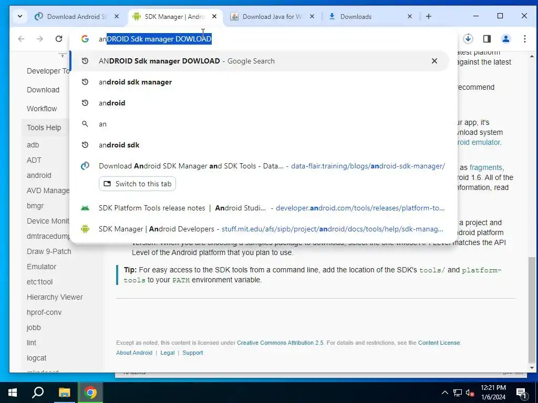Click magnifier icon beside 'an' suggestion
Viewport: 538px width, 403px height.
click(x=85, y=124)
